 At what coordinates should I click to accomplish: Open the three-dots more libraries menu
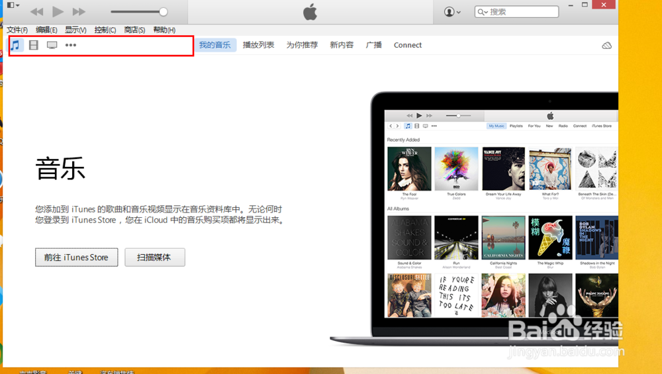[x=71, y=45]
